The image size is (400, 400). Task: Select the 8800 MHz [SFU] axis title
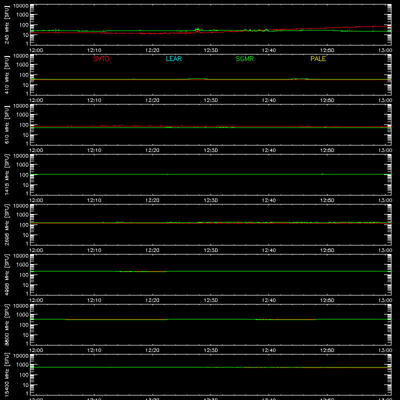[6, 324]
